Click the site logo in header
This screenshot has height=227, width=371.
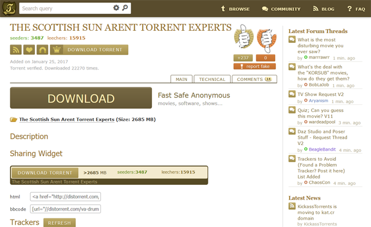point(9,9)
